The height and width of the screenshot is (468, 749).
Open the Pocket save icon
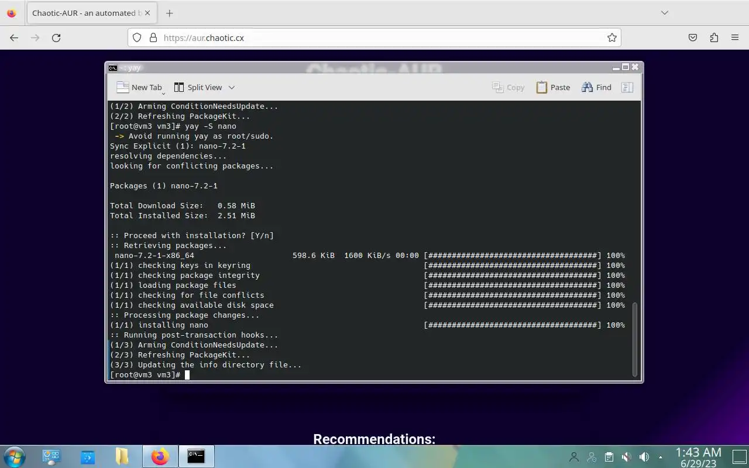click(x=693, y=37)
